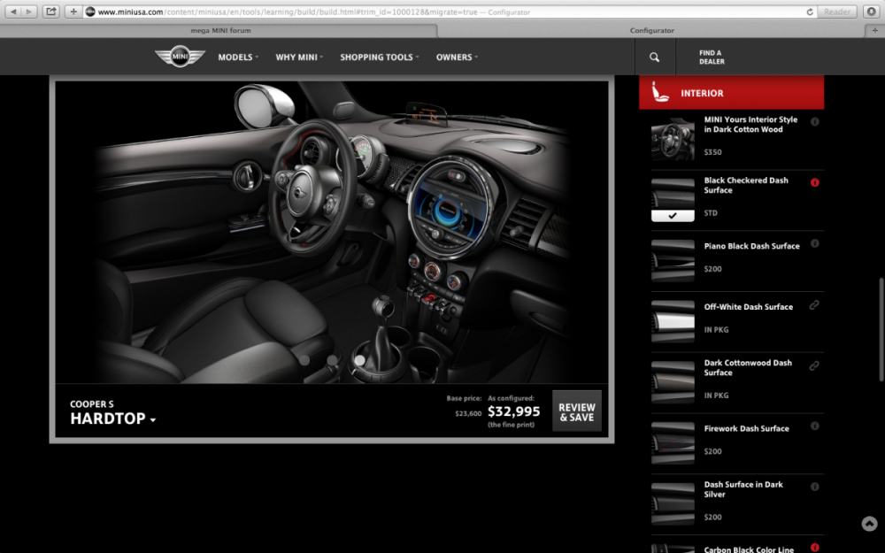The image size is (885, 553).
Task: Select the first interior view dot
Action: pos(304,359)
